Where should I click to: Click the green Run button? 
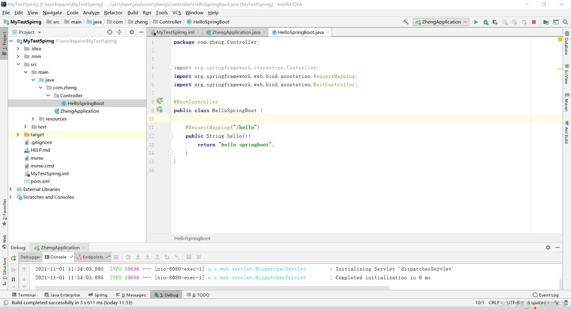point(476,22)
